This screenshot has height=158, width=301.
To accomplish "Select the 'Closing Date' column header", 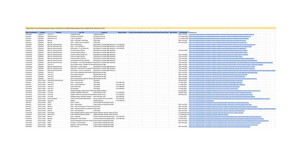I will [x=183, y=32].
